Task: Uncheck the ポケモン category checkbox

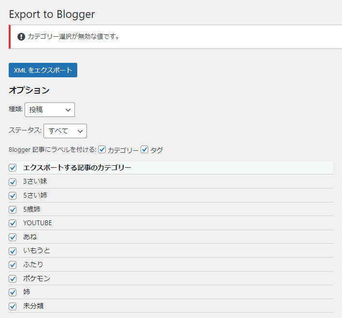Action: [13, 279]
